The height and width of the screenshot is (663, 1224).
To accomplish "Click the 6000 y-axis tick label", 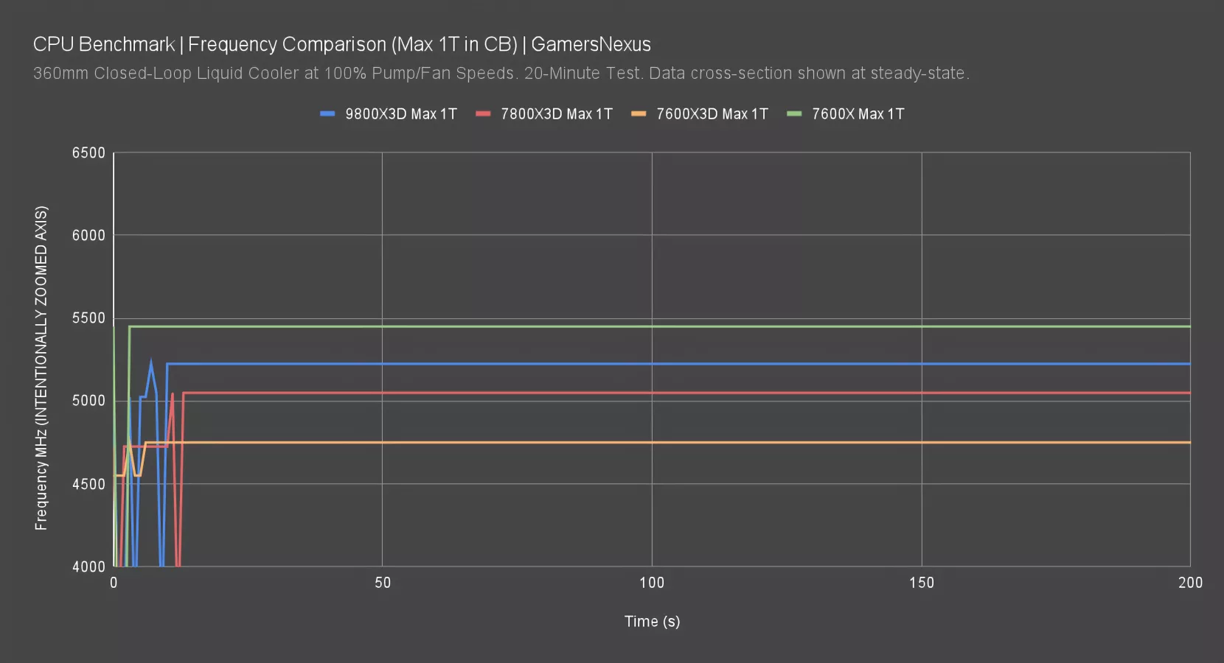I will pos(88,236).
